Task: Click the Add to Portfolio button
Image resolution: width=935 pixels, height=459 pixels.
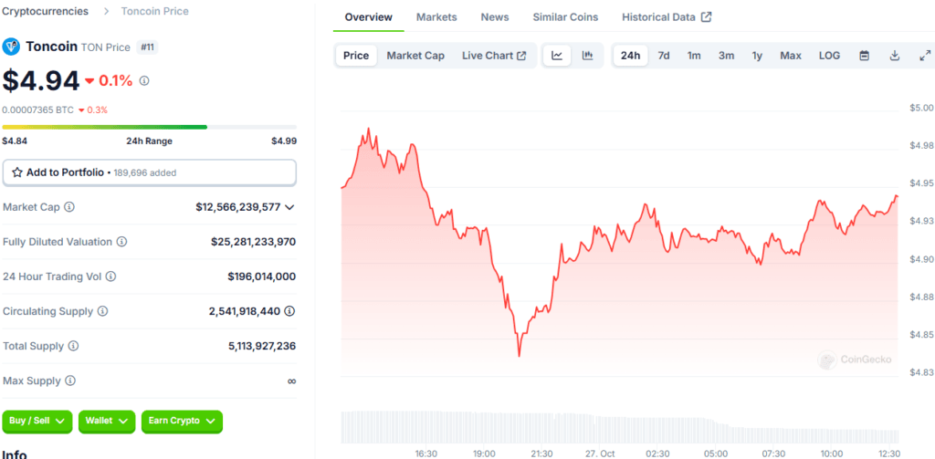Action: click(x=150, y=172)
